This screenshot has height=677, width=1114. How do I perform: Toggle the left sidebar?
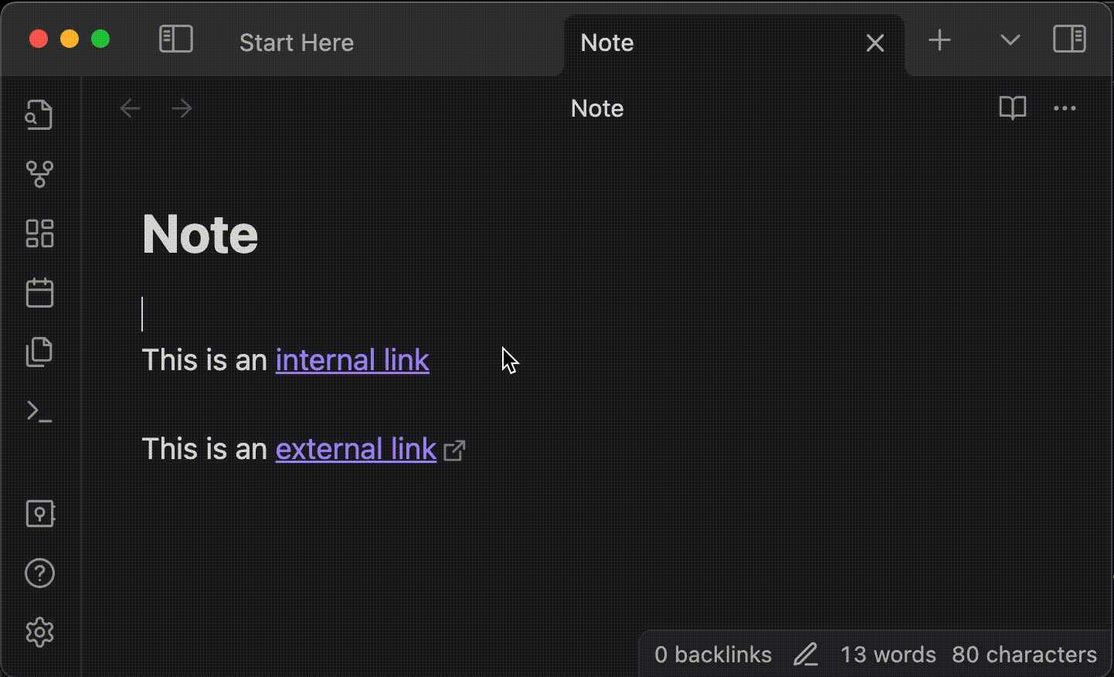tap(175, 39)
